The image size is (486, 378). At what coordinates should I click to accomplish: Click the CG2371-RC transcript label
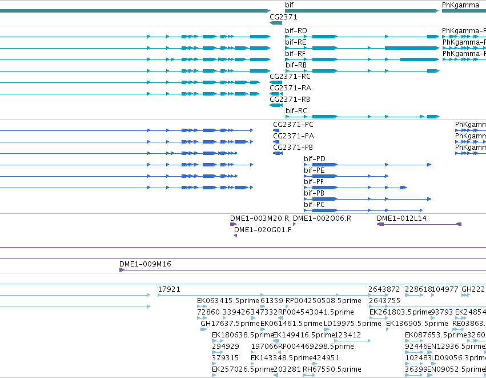(290, 77)
